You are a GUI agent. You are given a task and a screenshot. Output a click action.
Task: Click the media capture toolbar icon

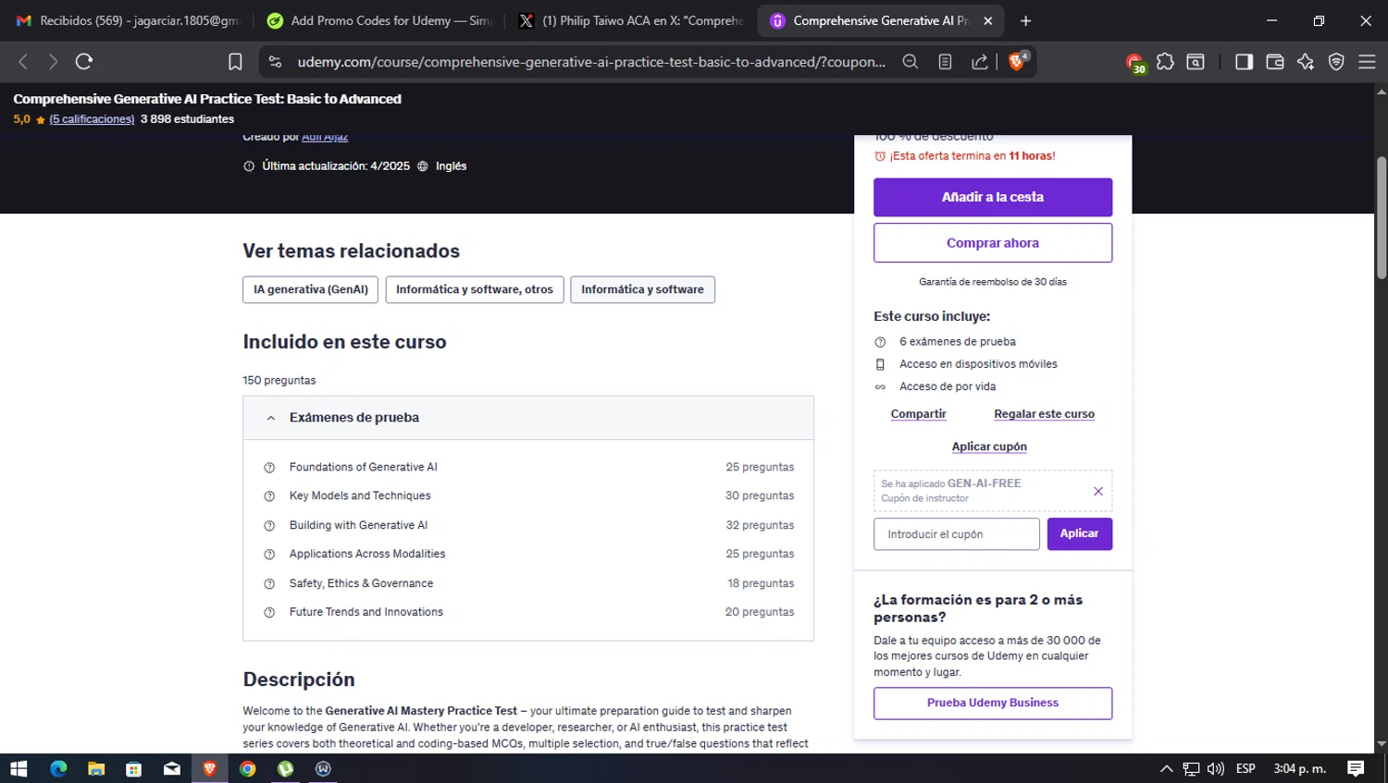coord(1196,62)
